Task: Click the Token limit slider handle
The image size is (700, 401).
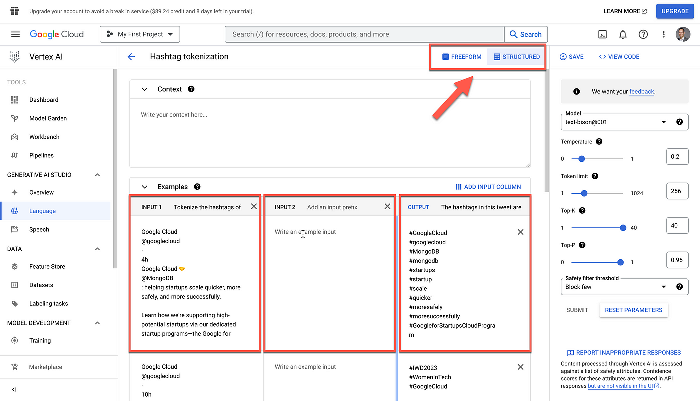Action: [x=584, y=193]
